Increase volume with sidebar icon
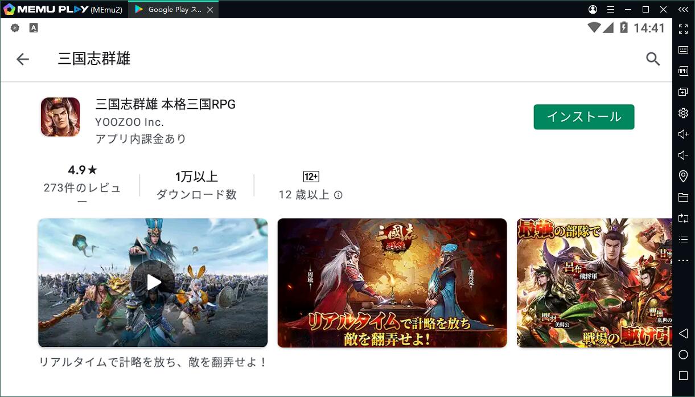This screenshot has width=695, height=397. point(682,133)
